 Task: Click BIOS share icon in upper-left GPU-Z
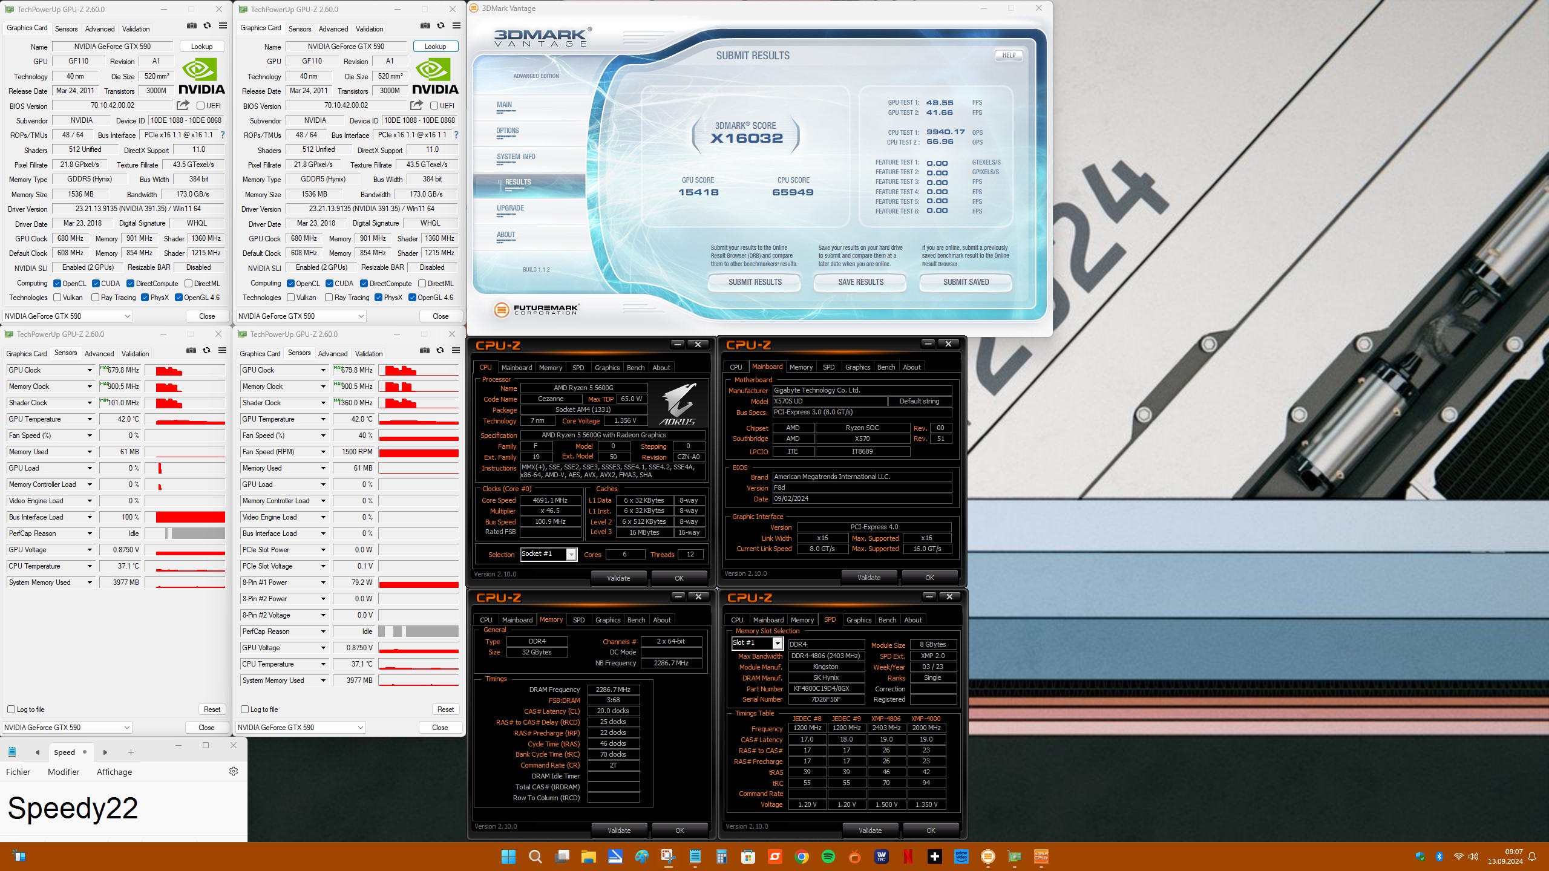(x=183, y=105)
